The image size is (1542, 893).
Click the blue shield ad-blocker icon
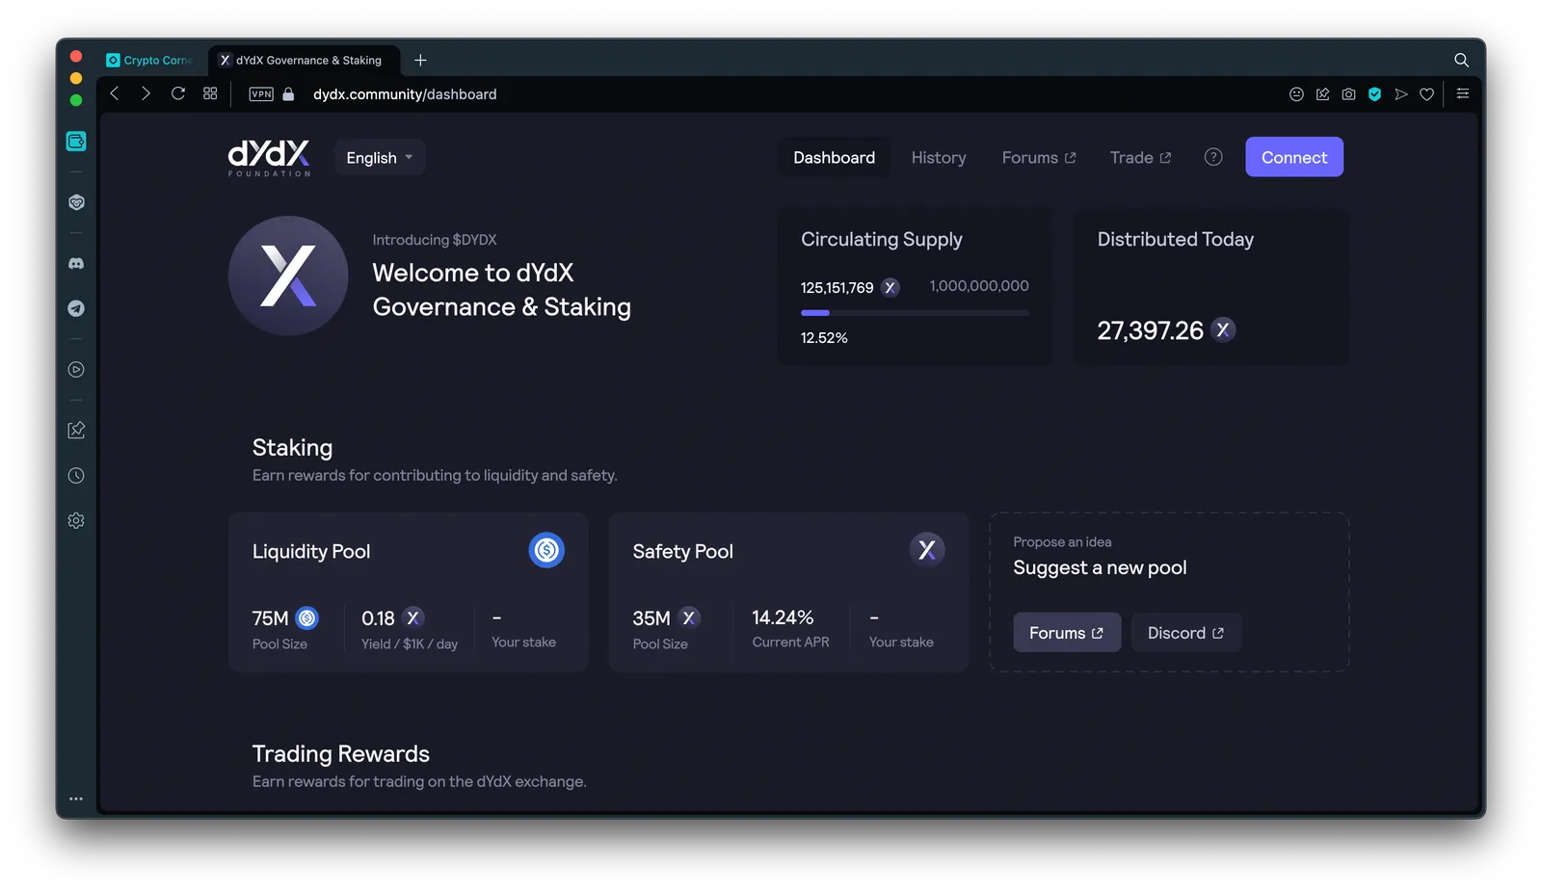tap(1375, 93)
